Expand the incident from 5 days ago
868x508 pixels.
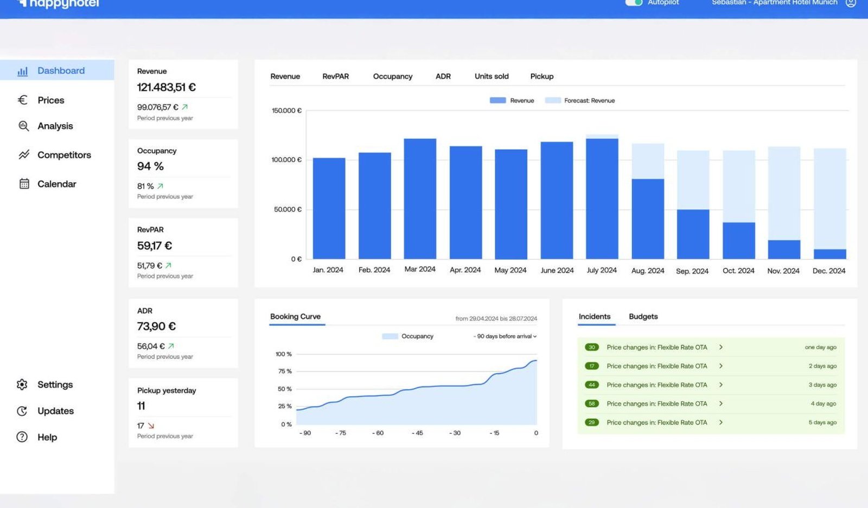click(721, 422)
